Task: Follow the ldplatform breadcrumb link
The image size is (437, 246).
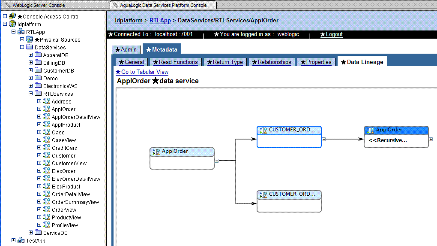Action: [x=129, y=20]
